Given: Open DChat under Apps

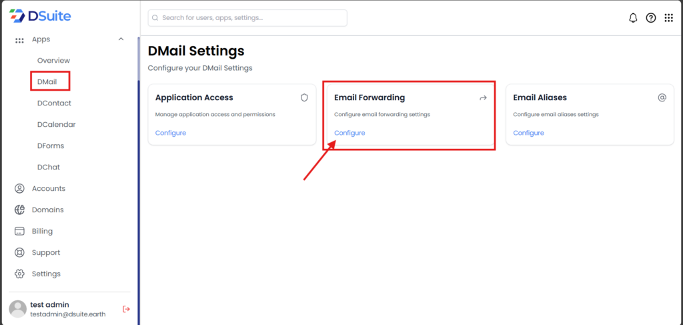Looking at the screenshot, I should [49, 167].
